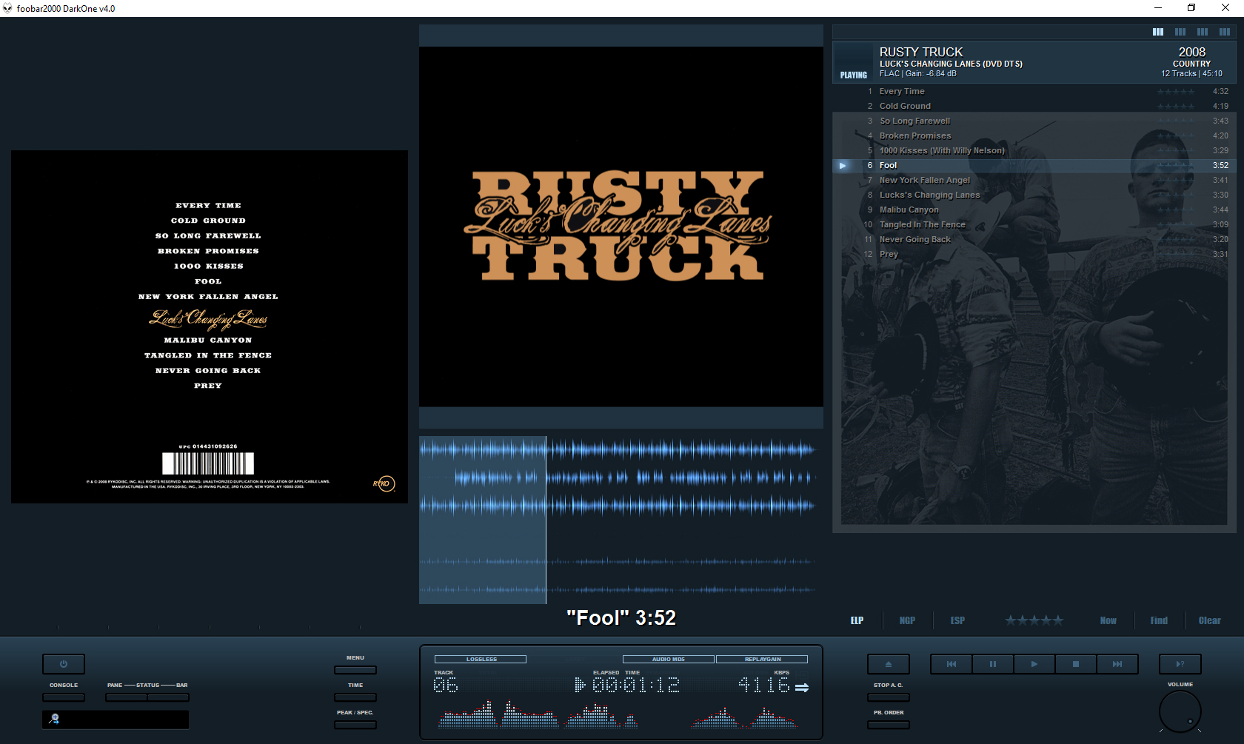Click the search input field

coord(116,719)
